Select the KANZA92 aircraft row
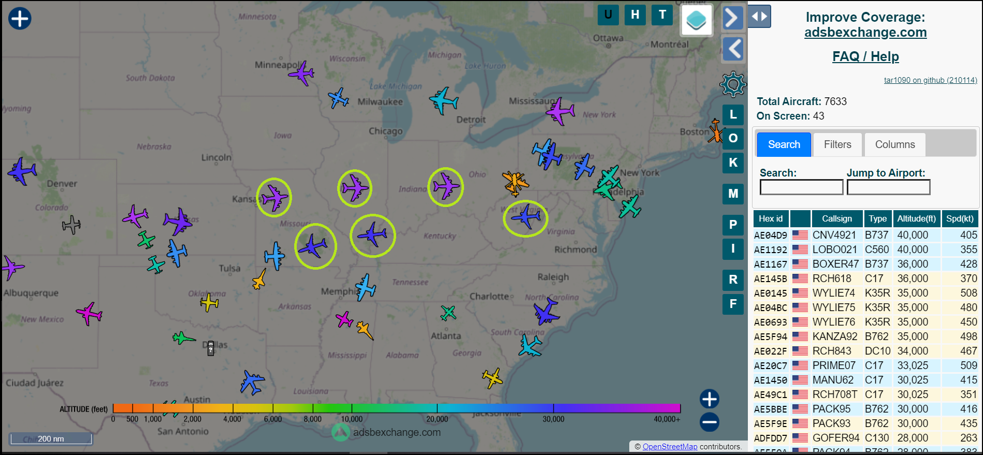Screen dimensions: 983x455 point(865,336)
